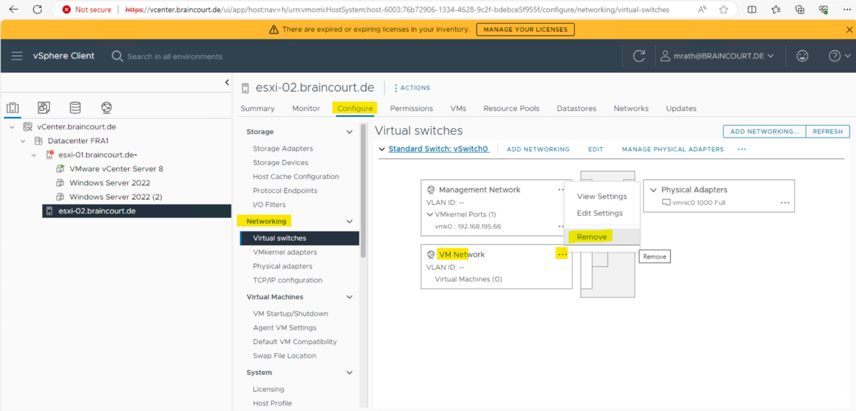This screenshot has height=411, width=856.
Task: Open the Storage inventory view icon
Action: coord(75,107)
